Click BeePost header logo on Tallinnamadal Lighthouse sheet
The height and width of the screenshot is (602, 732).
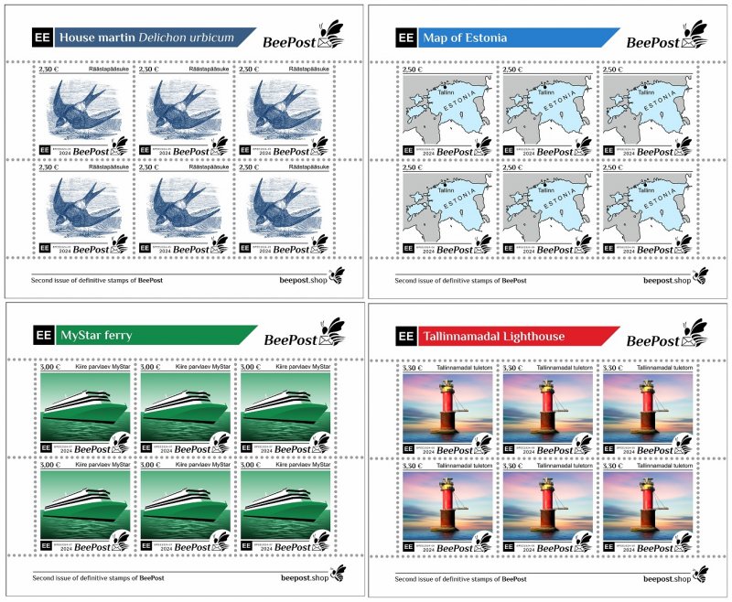tap(667, 334)
